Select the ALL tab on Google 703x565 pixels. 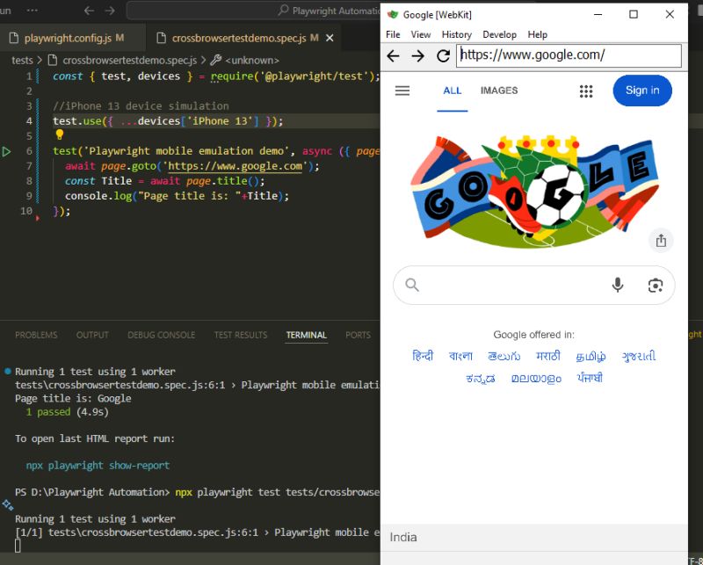[453, 91]
